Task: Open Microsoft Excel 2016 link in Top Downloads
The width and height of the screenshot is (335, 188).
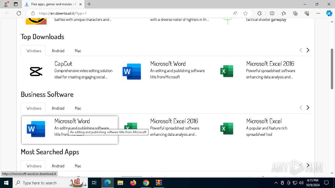Action: pyautogui.click(x=270, y=64)
